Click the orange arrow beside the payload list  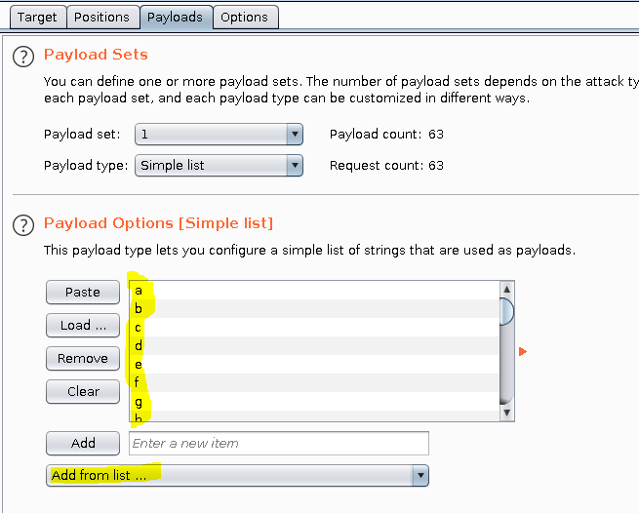(x=523, y=351)
